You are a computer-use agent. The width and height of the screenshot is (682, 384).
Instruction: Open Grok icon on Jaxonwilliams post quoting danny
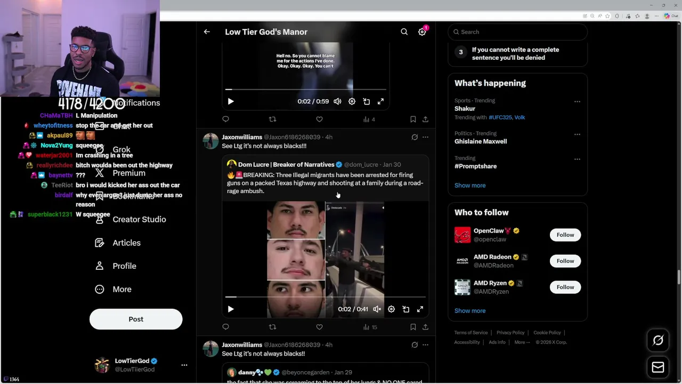(415, 345)
